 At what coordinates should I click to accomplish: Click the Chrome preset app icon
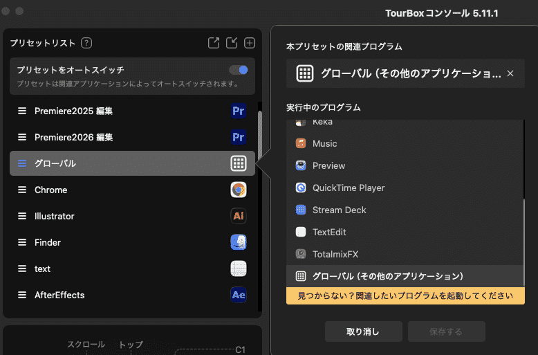tap(239, 190)
